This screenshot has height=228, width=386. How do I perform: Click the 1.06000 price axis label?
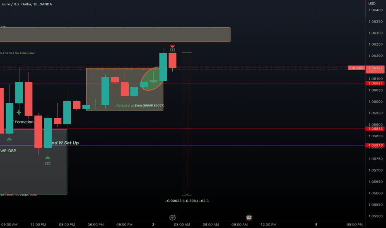pos(375,102)
